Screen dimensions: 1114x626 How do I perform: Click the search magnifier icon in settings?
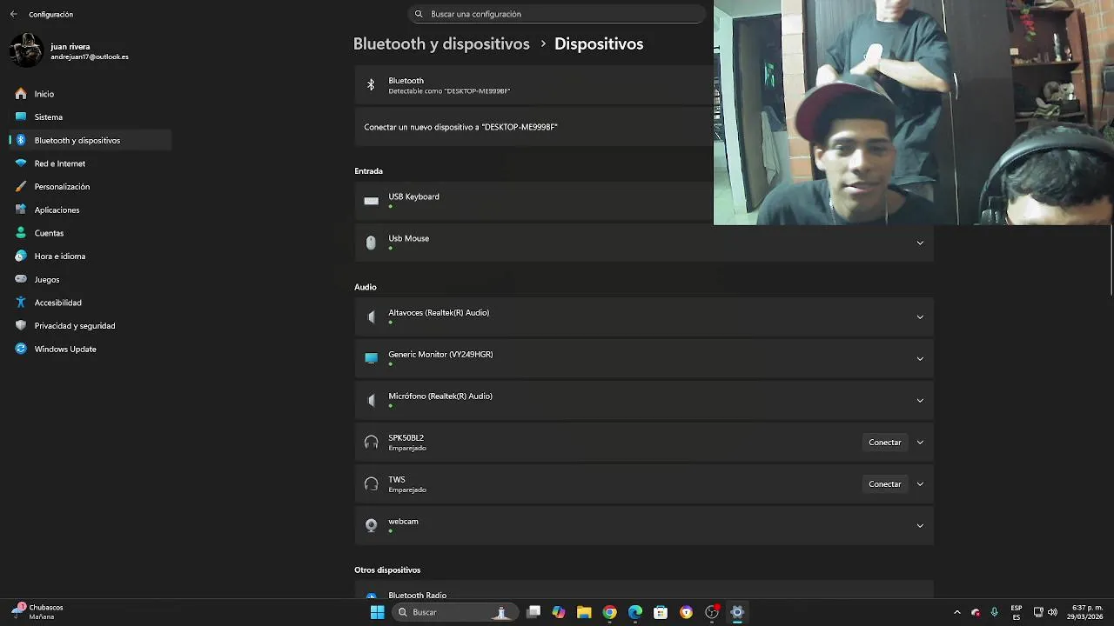[419, 14]
